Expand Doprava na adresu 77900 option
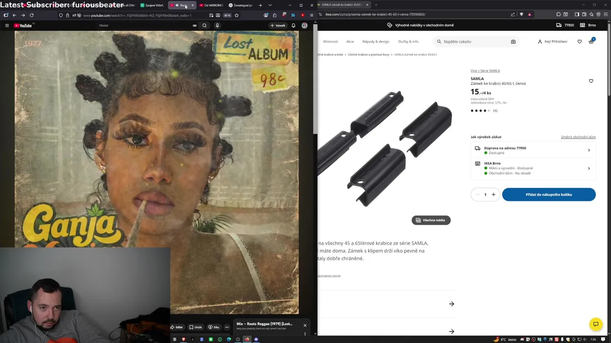This screenshot has height=343, width=611. (x=533, y=150)
